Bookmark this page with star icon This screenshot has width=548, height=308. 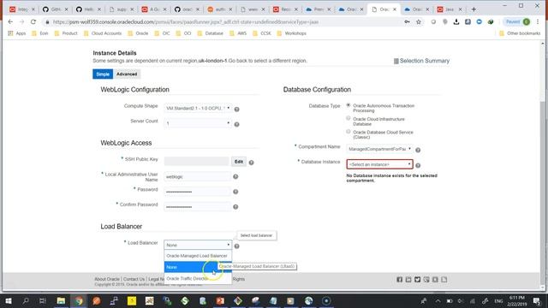click(419, 21)
